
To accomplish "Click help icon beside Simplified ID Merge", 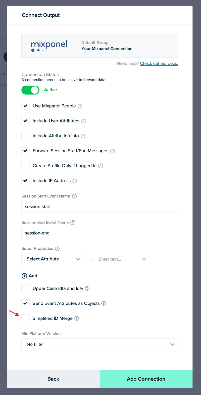I will 77,318.
